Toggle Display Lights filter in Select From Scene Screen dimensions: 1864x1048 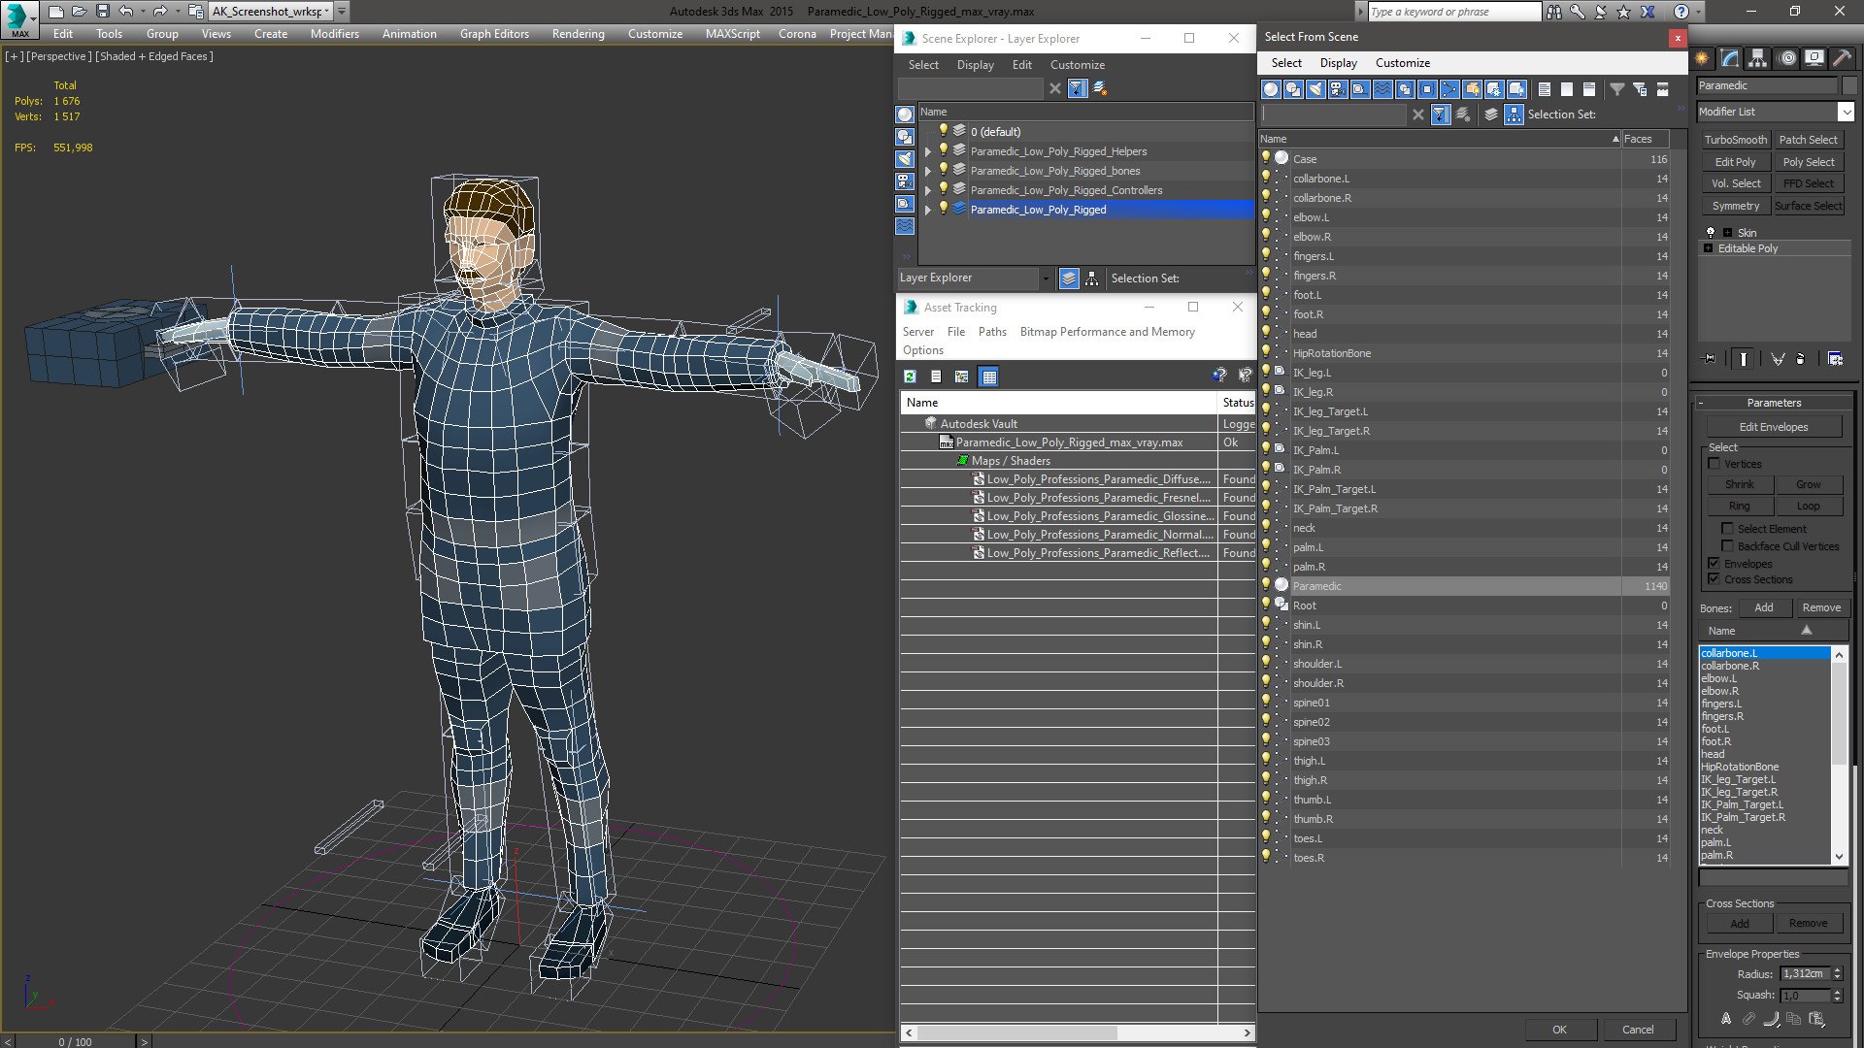click(1315, 89)
